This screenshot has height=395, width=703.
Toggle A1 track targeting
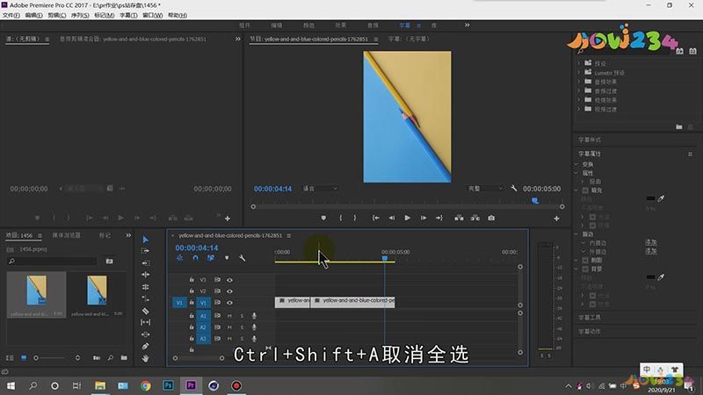[x=203, y=316]
